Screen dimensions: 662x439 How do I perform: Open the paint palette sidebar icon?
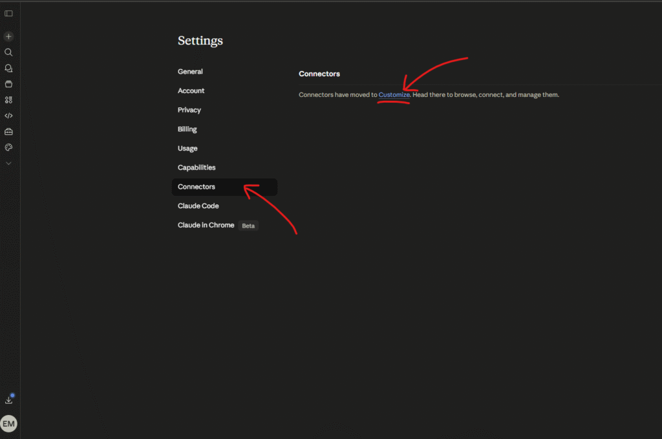[8, 147]
